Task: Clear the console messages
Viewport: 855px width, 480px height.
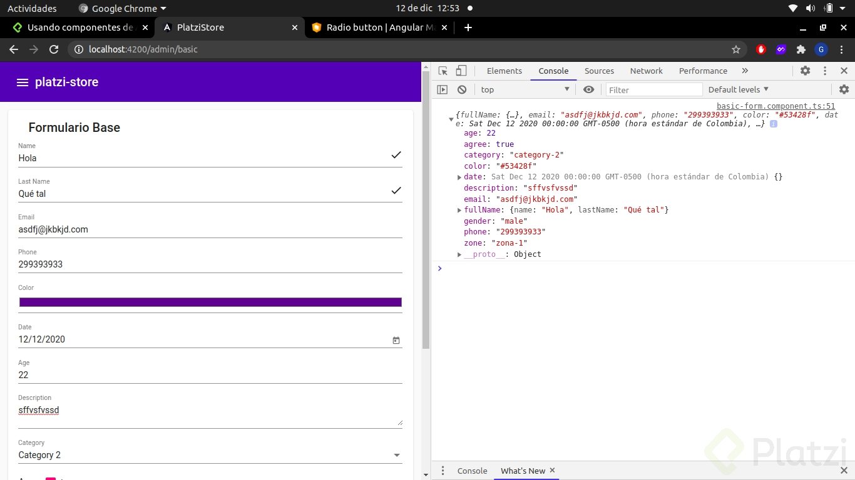Action: 461,89
